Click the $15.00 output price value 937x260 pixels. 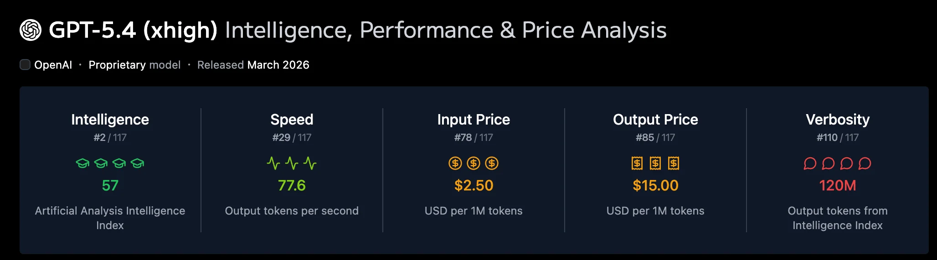(655, 185)
